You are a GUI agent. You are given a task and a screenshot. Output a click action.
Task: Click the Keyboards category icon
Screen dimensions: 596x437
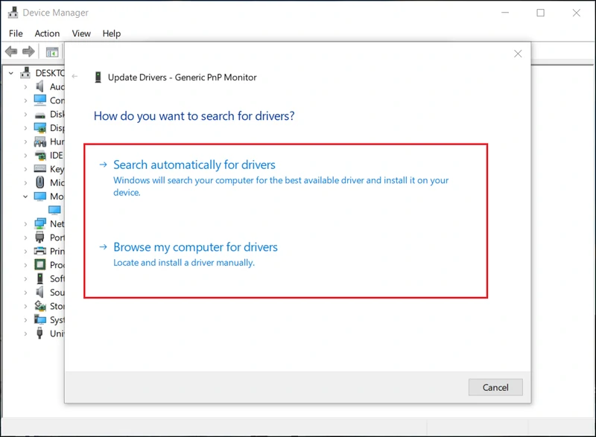[x=40, y=169]
